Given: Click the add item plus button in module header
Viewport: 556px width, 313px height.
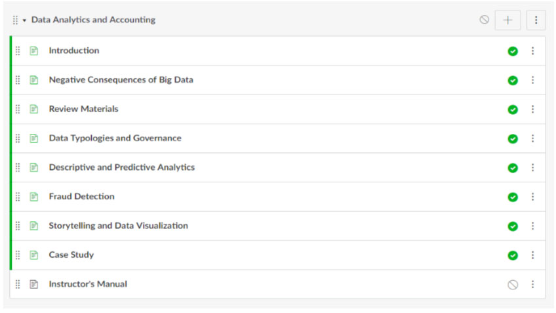Looking at the screenshot, I should [507, 20].
